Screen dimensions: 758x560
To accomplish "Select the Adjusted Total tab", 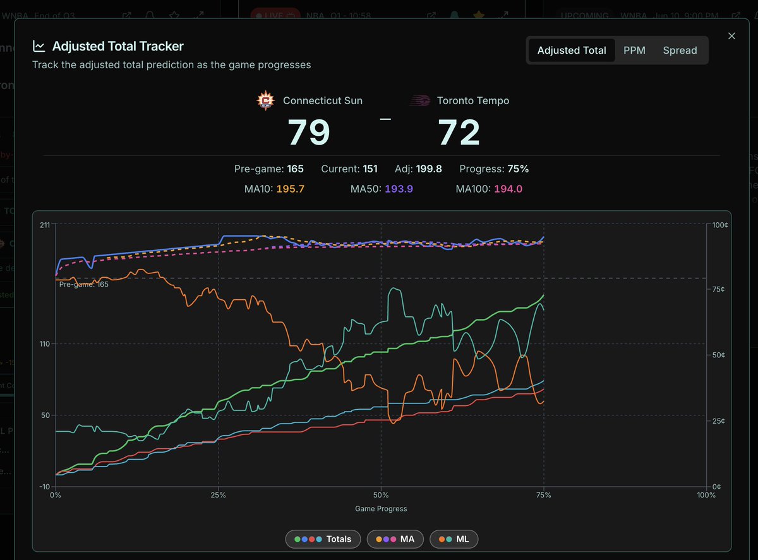I will tap(572, 51).
